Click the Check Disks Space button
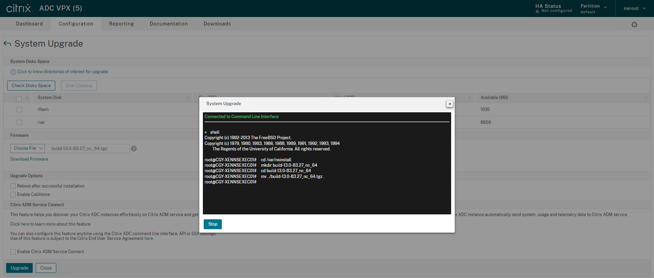This screenshot has width=654, height=278. 31,85
